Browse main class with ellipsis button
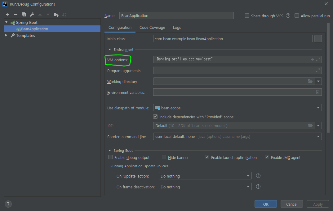Screen dimensions: 333x211 318,39
